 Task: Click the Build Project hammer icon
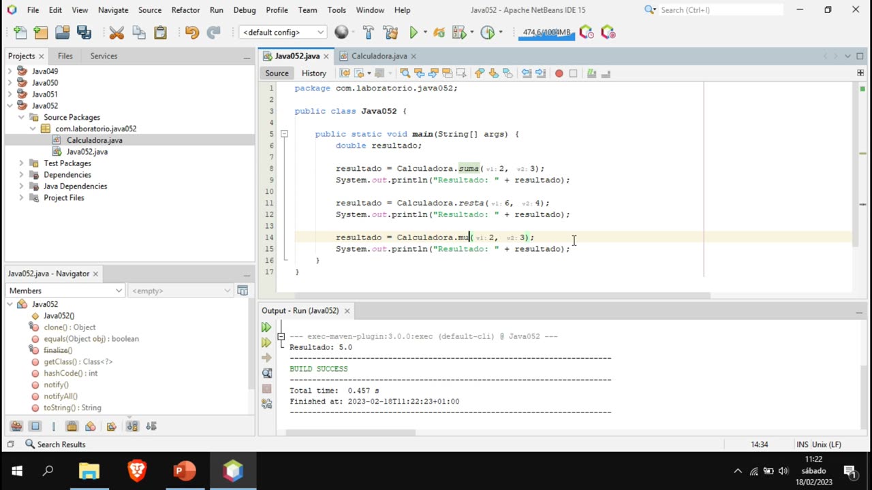(368, 32)
